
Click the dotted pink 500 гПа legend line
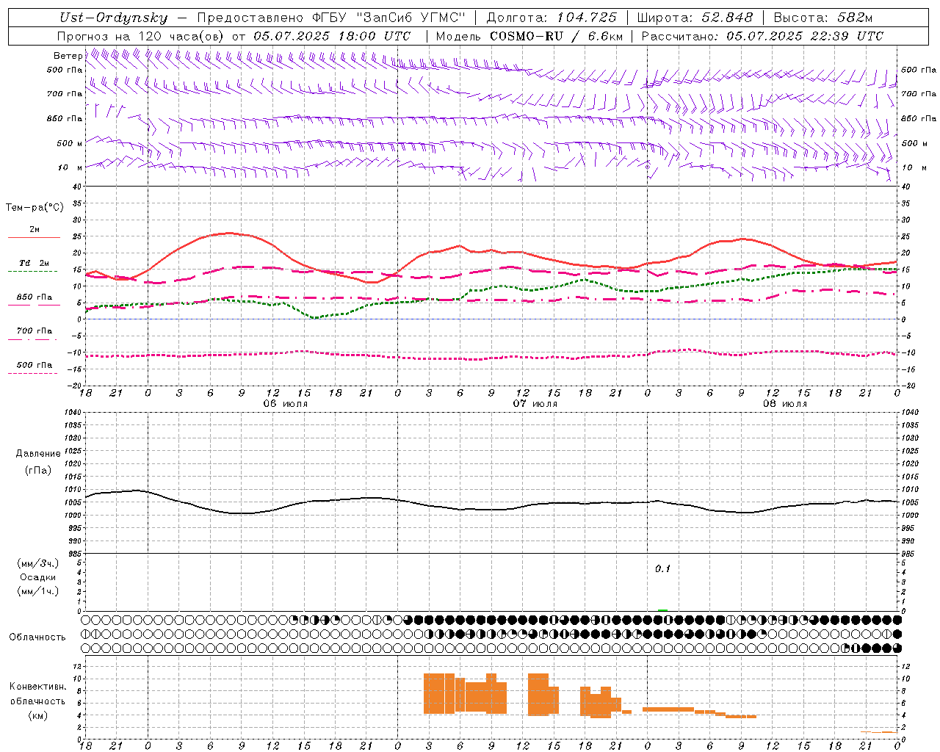click(x=32, y=373)
